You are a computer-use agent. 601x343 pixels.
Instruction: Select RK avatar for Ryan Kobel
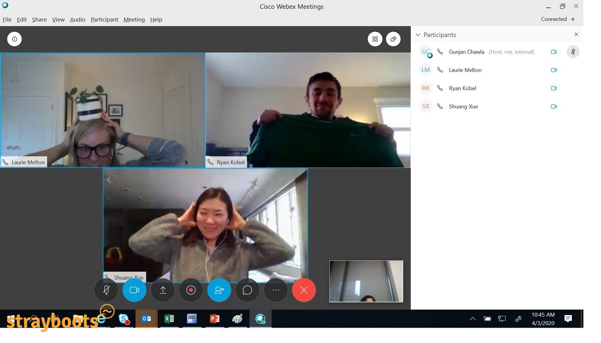point(426,88)
